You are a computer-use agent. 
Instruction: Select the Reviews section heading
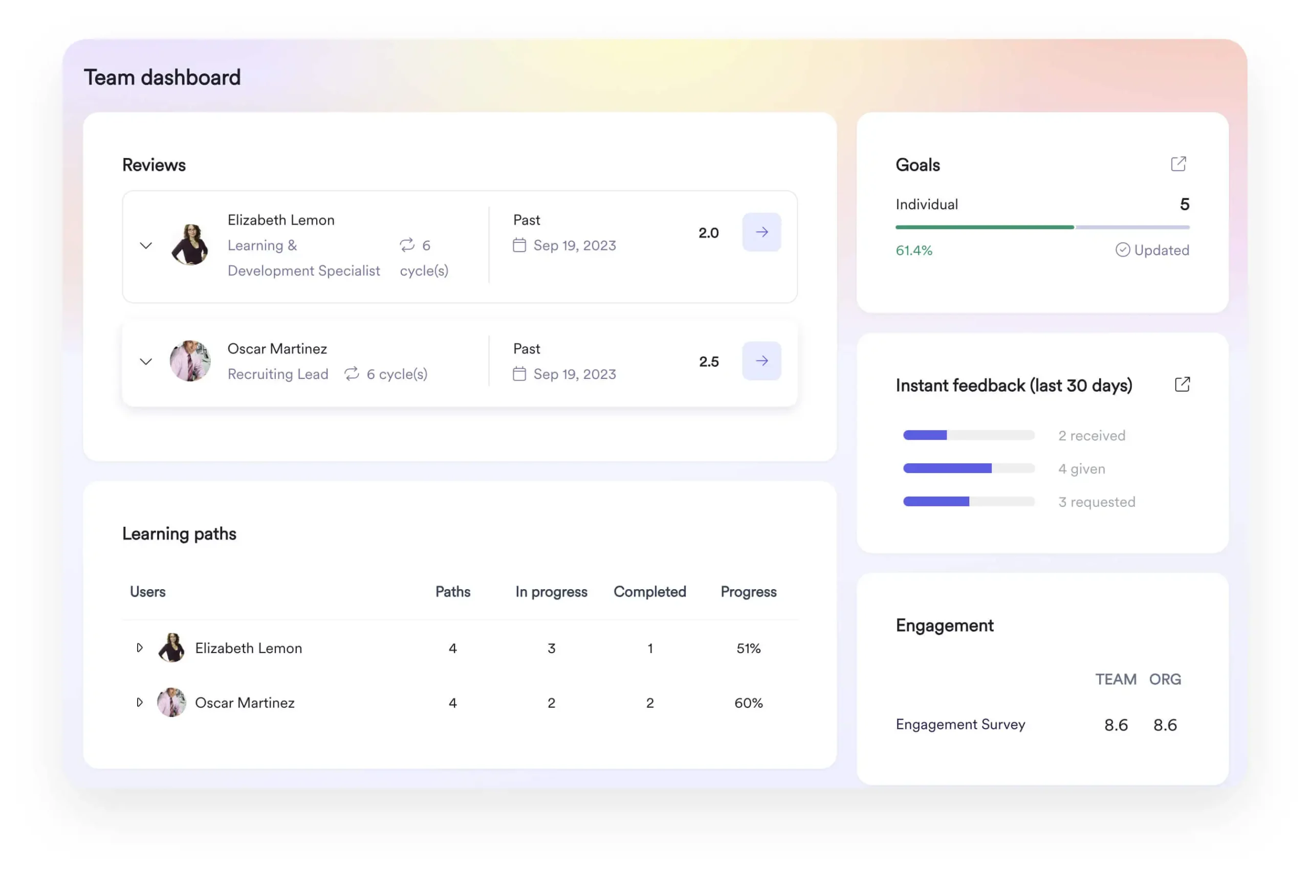point(154,165)
